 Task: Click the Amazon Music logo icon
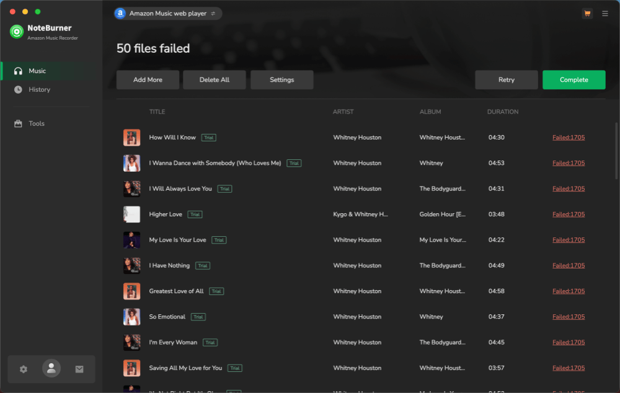point(120,14)
